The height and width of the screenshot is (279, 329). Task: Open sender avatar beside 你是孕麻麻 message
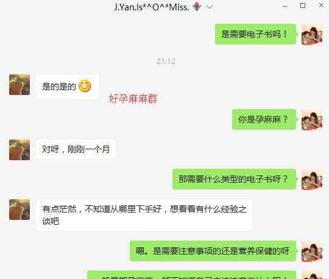[312, 120]
